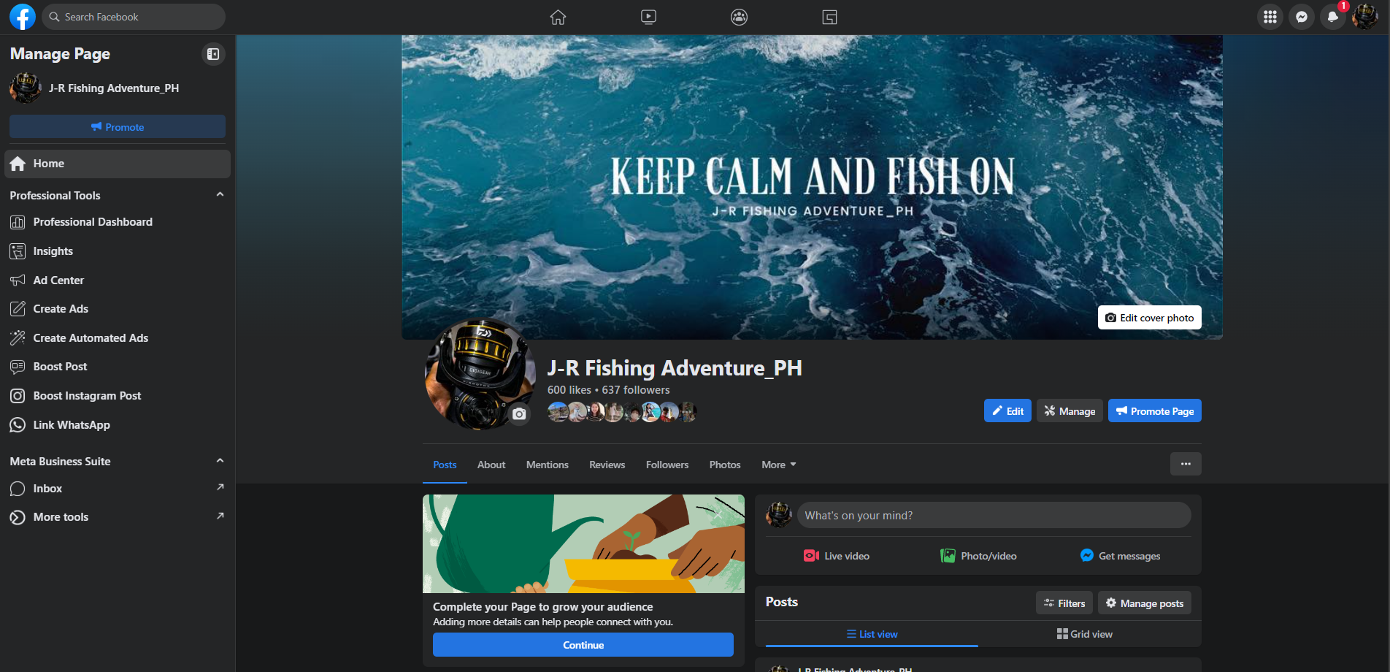Image resolution: width=1390 pixels, height=672 pixels.
Task: Open the Home feed icon in top bar
Action: pos(558,17)
